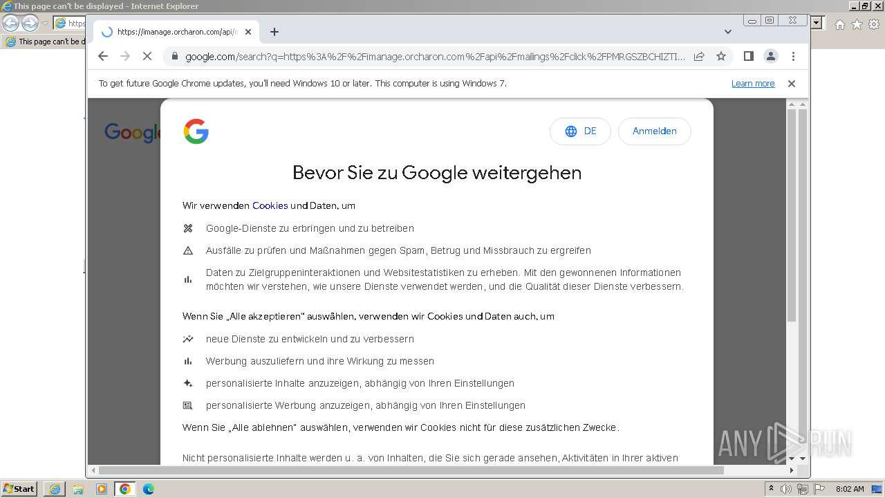Open the DE language selector
The image size is (885, 498).
coord(580,131)
